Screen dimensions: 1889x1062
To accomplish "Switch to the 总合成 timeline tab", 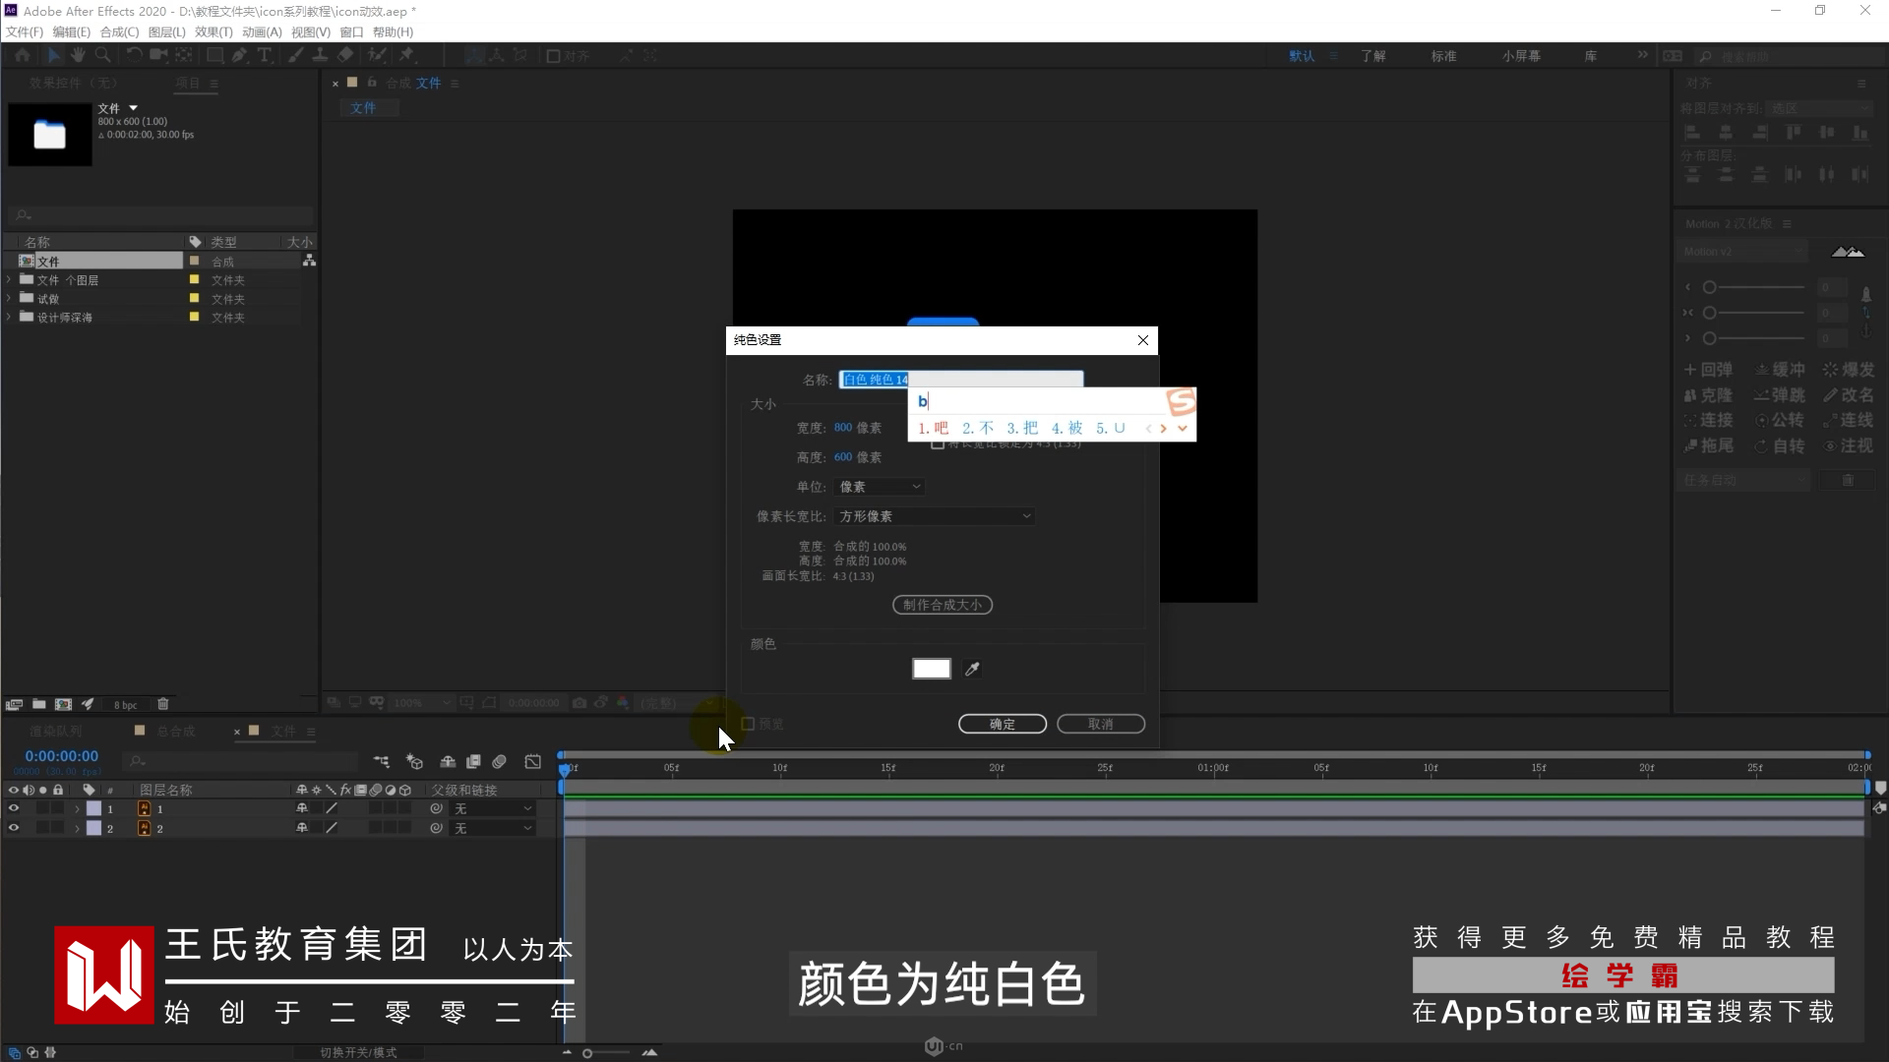I will pos(175,732).
